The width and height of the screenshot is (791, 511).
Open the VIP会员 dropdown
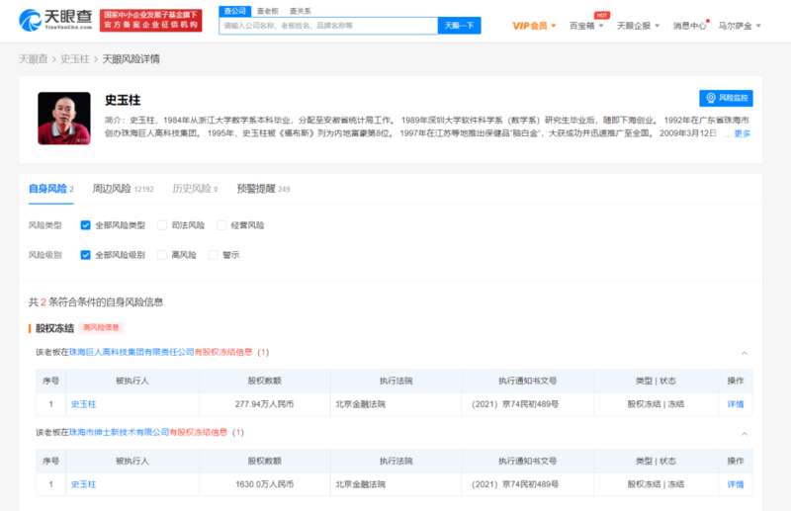click(534, 26)
